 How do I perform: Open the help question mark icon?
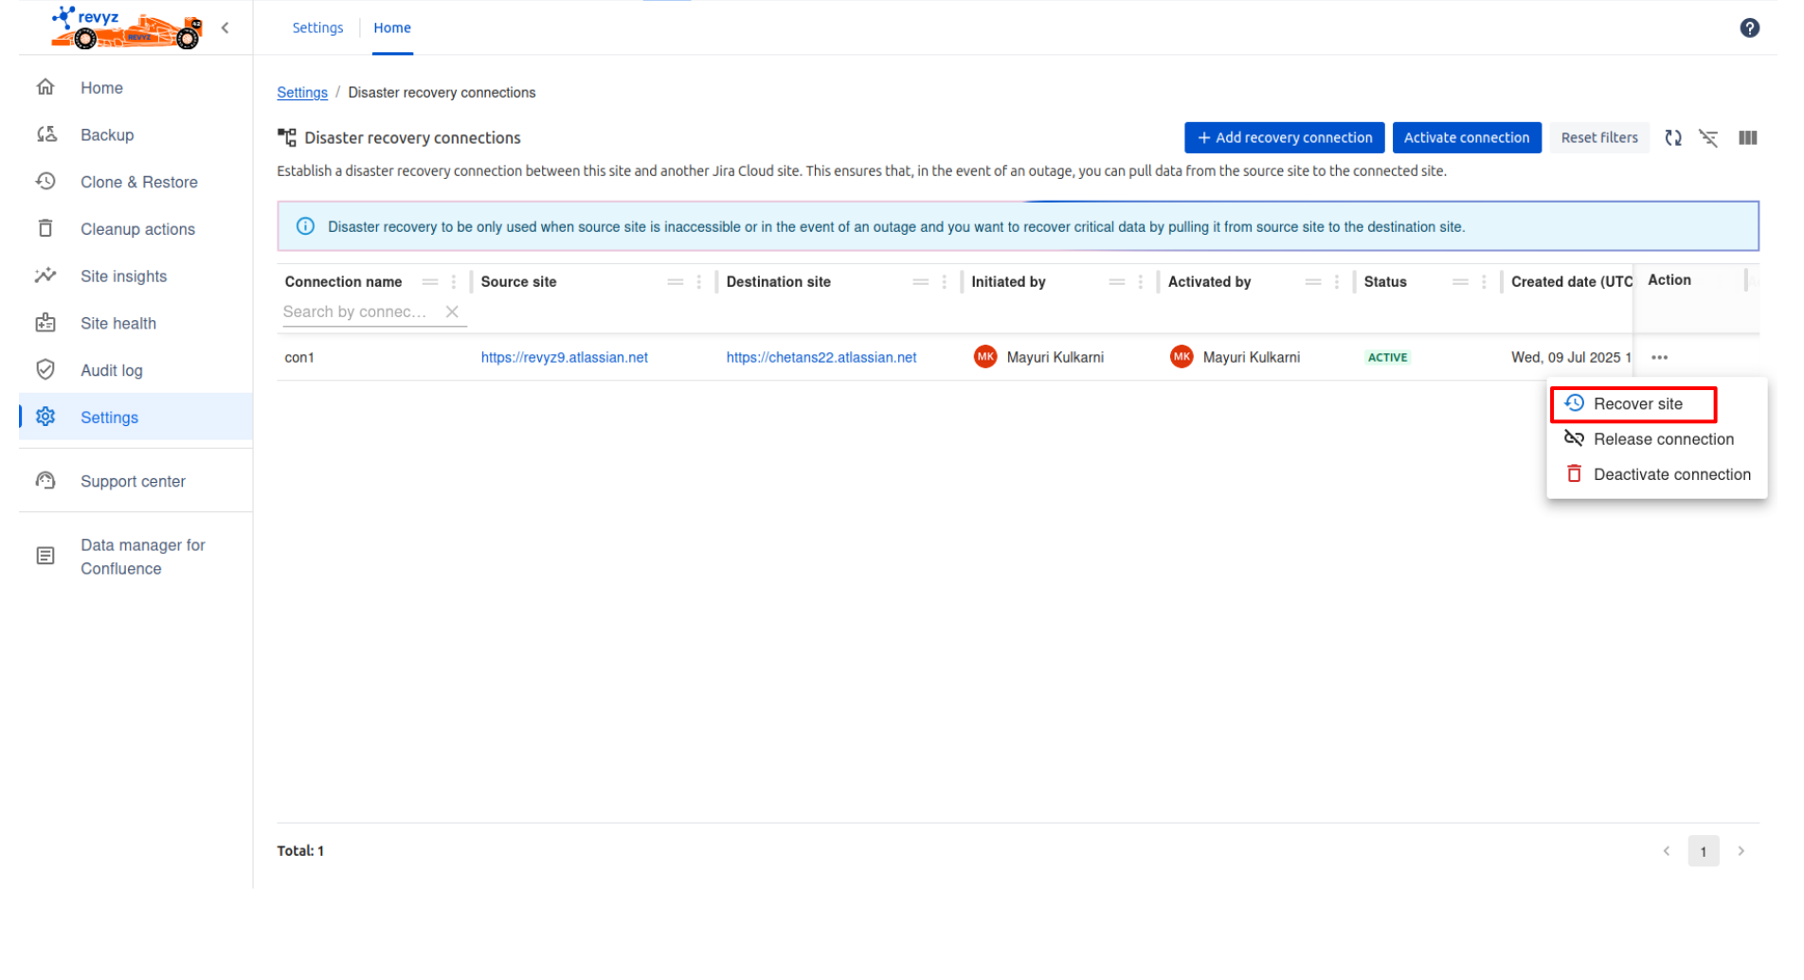[x=1749, y=28]
